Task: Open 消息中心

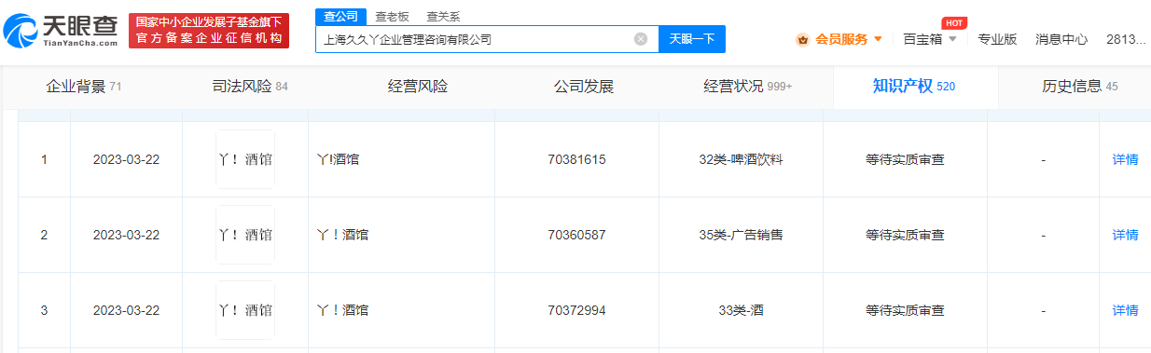Action: 1061,39
